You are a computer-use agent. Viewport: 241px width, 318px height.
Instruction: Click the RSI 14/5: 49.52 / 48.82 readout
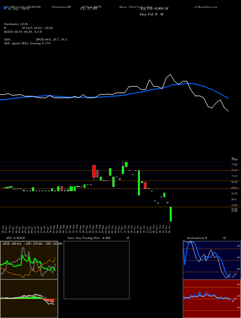pos(28,28)
